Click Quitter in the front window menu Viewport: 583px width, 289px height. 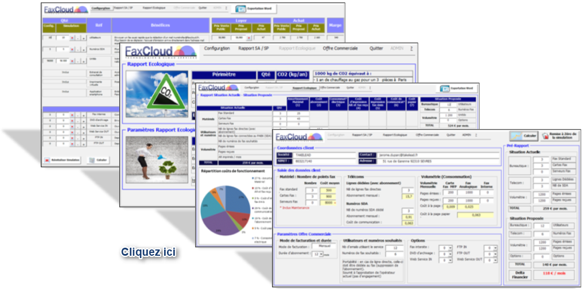[x=451, y=135]
